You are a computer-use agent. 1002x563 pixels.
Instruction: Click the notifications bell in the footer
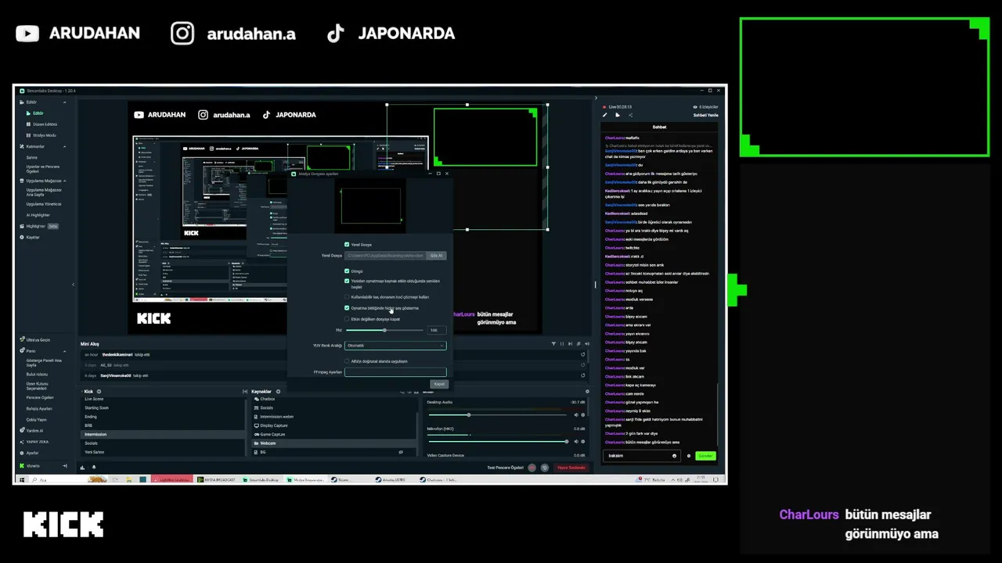94,467
